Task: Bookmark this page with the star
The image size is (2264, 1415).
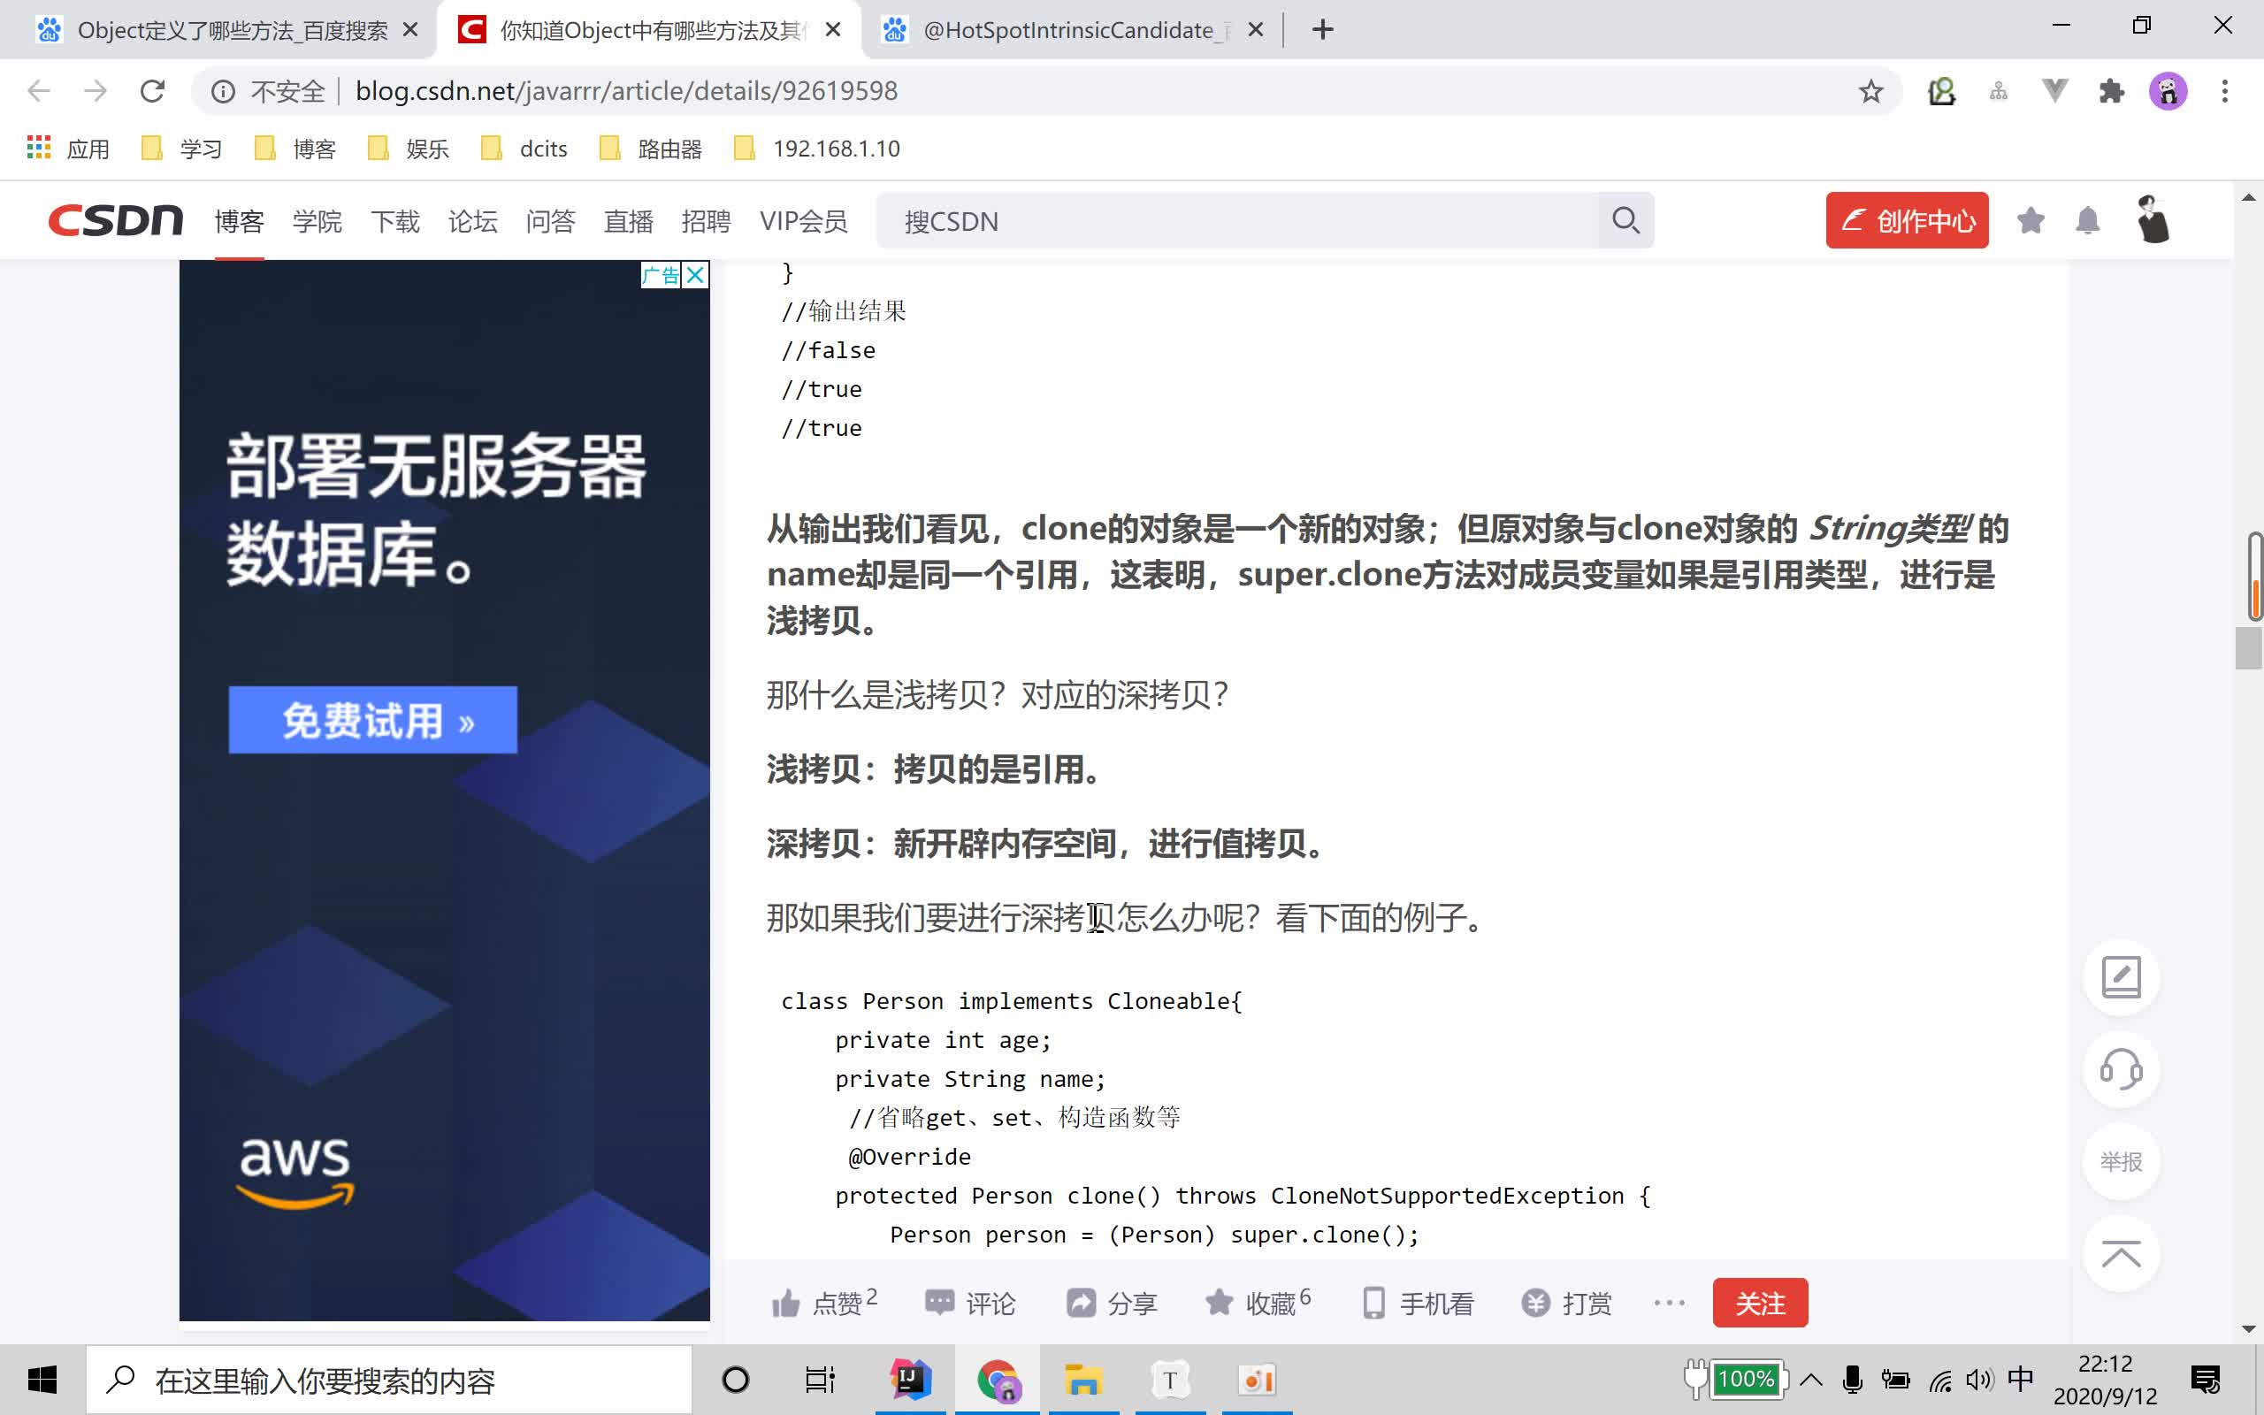Action: click(x=1870, y=91)
